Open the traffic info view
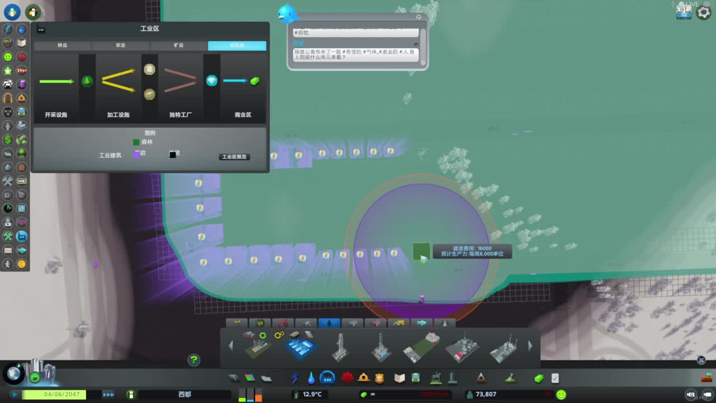716x403 pixels. pos(8,85)
